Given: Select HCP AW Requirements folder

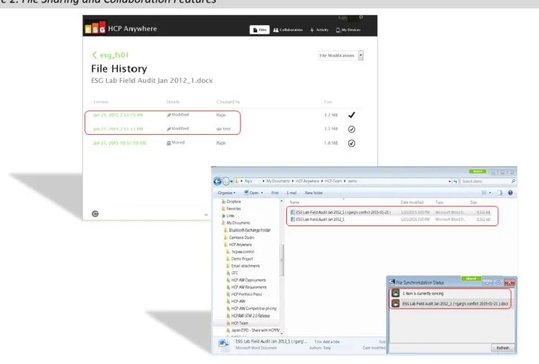Looking at the screenshot, I should [x=246, y=288].
